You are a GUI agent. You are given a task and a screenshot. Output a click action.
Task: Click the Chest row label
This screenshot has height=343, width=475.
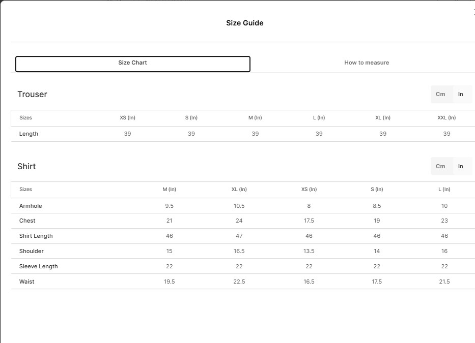tap(27, 221)
